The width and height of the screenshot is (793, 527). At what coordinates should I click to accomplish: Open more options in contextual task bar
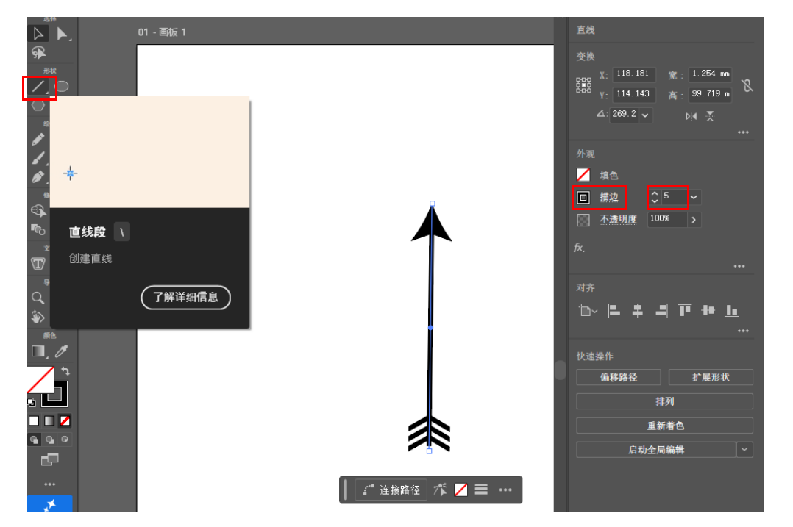(505, 490)
